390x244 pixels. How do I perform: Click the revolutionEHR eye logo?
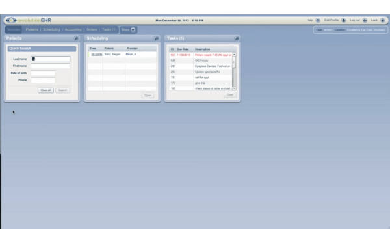coord(11,20)
